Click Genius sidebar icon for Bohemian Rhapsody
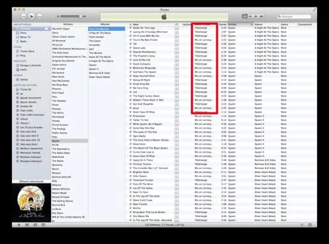This screenshot has width=329, height=244. pyautogui.click(x=177, y=68)
